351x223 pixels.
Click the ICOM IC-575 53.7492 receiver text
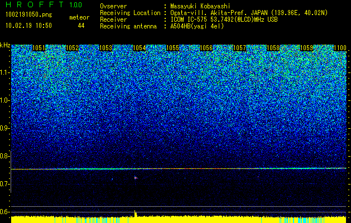[x=224, y=20]
